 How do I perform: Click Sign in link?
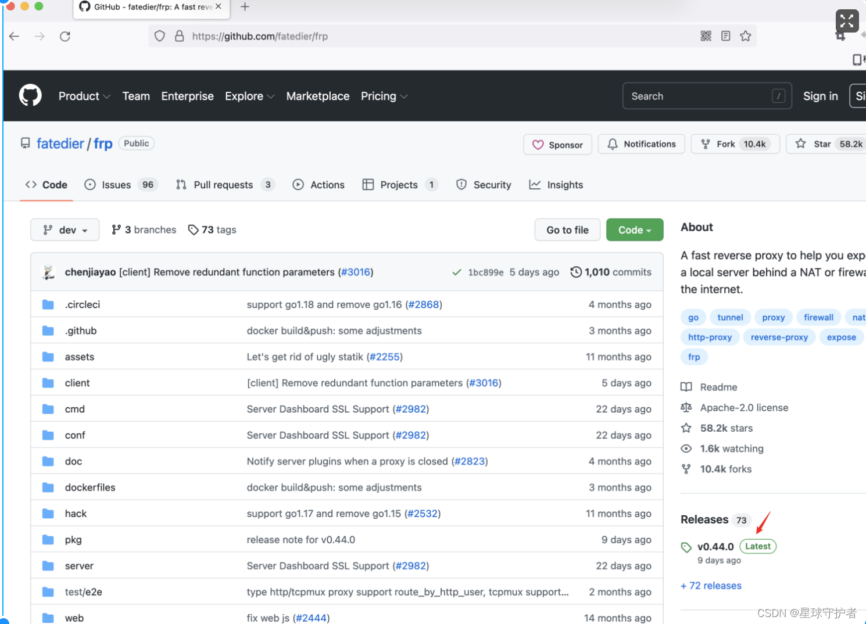[x=820, y=96]
